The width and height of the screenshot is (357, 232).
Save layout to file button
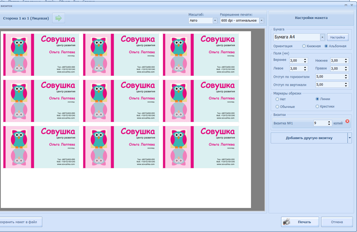[21, 222]
